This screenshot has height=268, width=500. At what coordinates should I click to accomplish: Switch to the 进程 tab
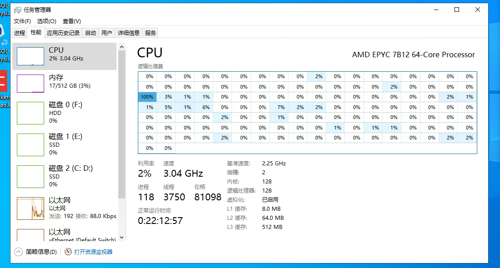(x=20, y=33)
